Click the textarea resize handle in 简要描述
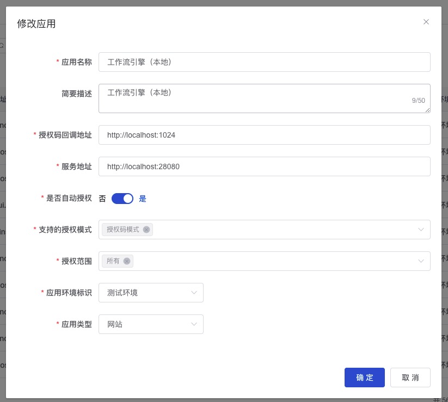This screenshot has height=402, width=448. pyautogui.click(x=428, y=110)
